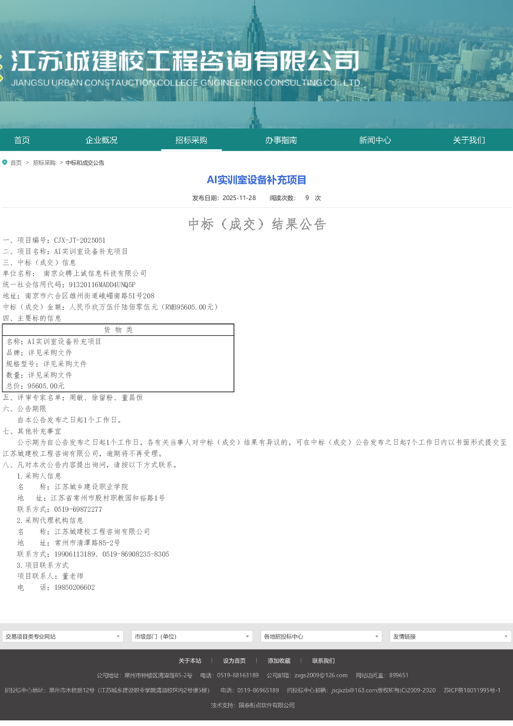This screenshot has height=726, width=513.
Task: Click the 联系我们 footer link
Action: coord(323,660)
